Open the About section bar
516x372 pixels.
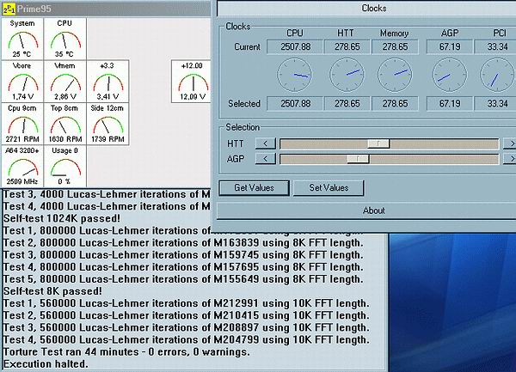coord(366,210)
